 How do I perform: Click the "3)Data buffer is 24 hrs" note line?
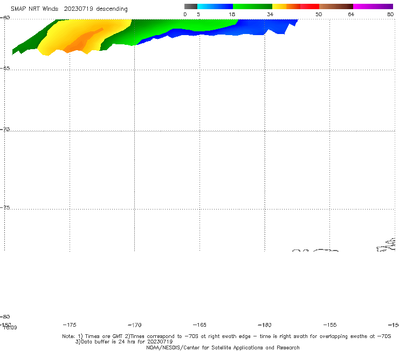point(124,342)
